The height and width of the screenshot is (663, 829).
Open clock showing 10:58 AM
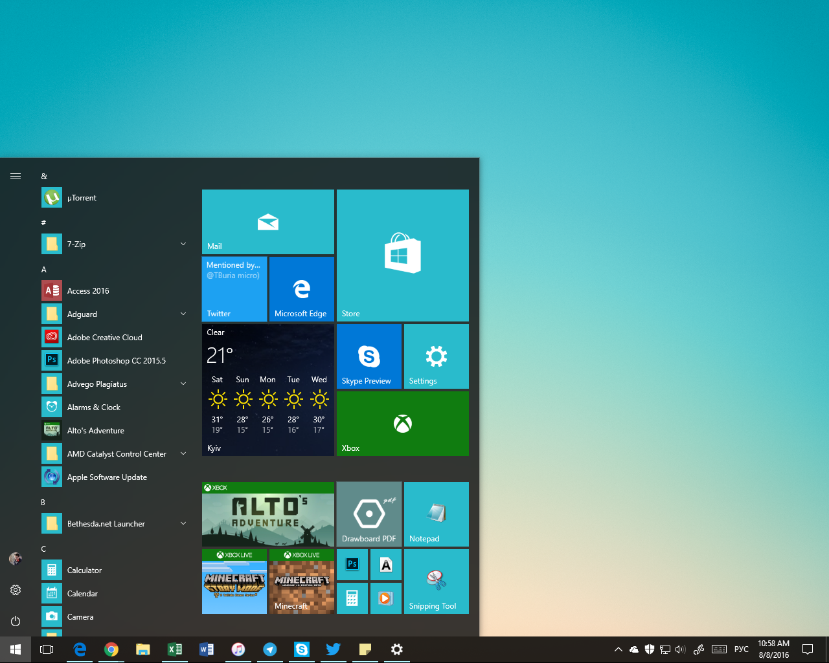click(774, 649)
